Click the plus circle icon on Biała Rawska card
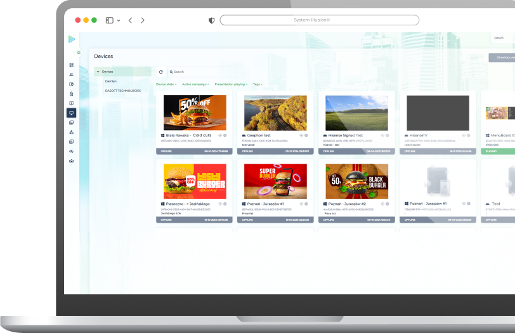 [220, 135]
